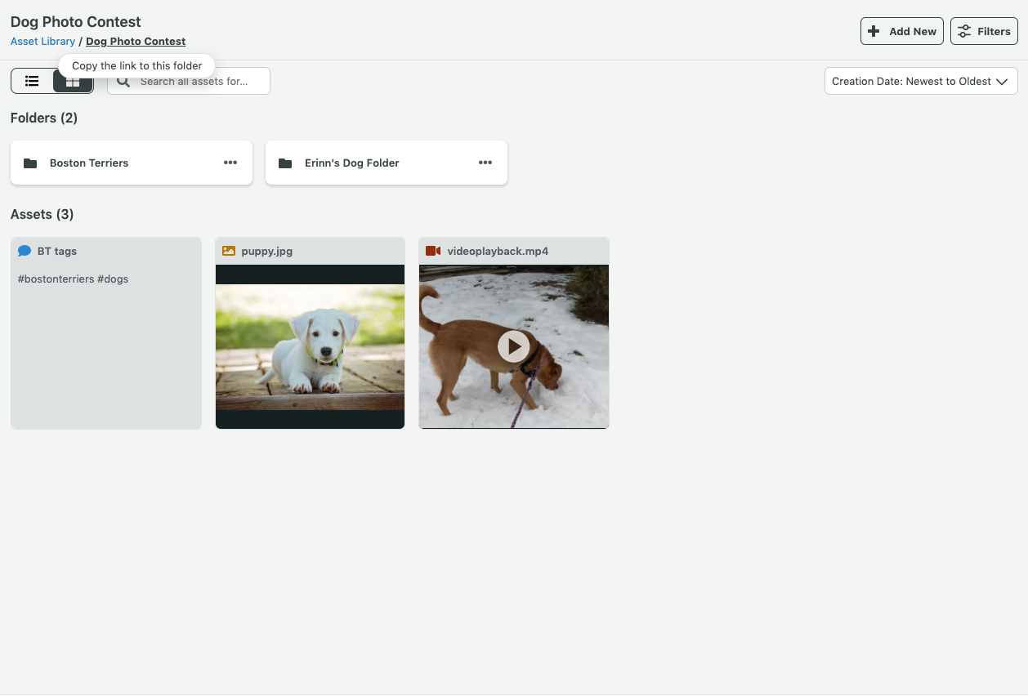Click the Dog Photo Contest page title

(76, 22)
